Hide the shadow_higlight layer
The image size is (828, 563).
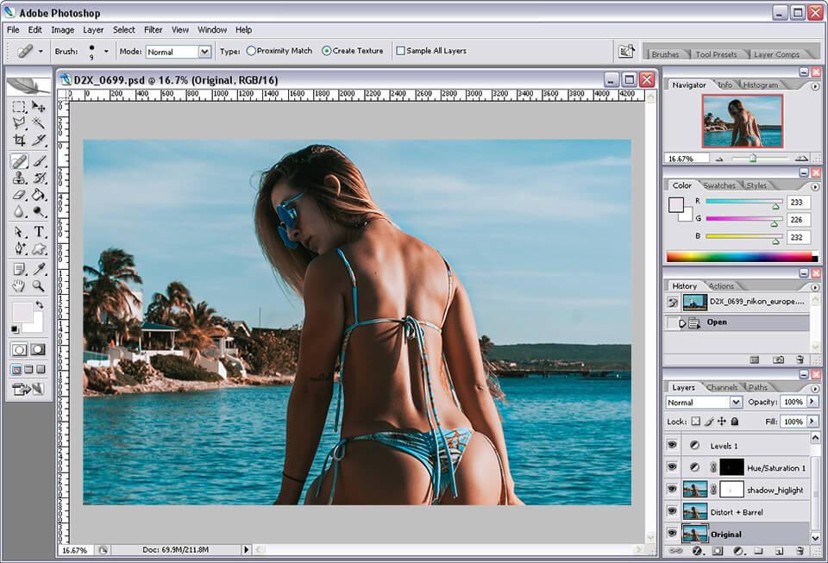tap(673, 489)
